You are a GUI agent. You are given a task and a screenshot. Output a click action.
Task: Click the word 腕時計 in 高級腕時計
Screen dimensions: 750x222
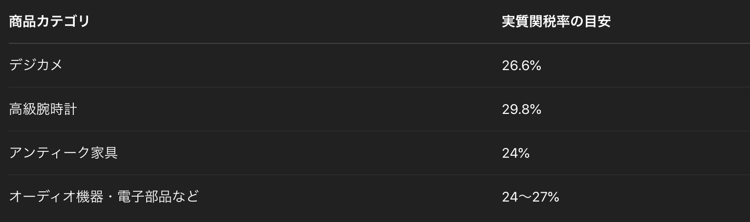[x=57, y=109]
